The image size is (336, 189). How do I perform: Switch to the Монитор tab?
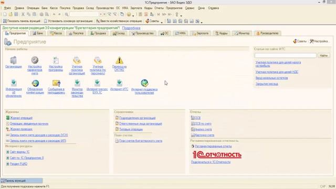[242, 33]
